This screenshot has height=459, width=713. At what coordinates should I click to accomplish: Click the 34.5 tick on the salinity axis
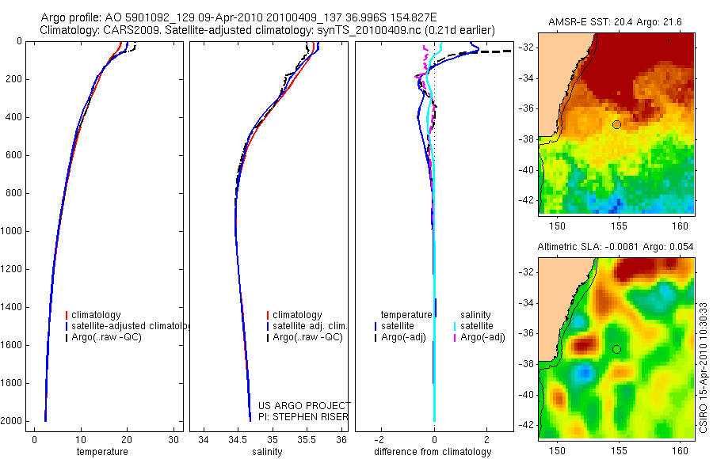point(236,440)
